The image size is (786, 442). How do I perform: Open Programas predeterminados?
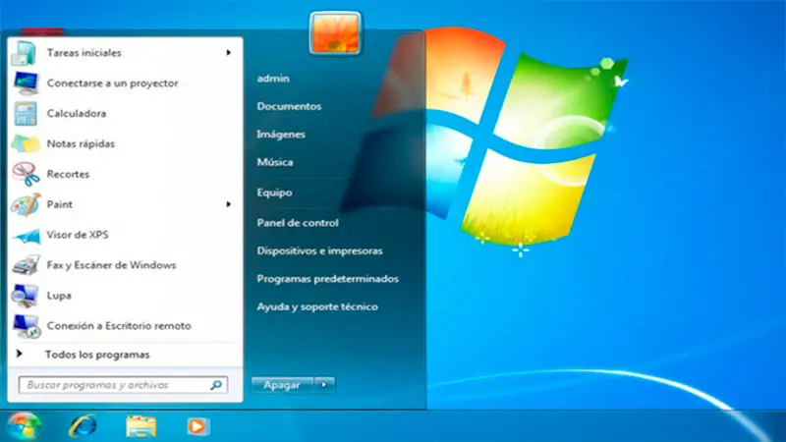[x=328, y=279]
